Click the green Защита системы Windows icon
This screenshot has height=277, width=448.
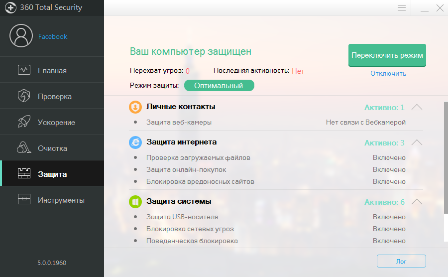pyautogui.click(x=135, y=202)
